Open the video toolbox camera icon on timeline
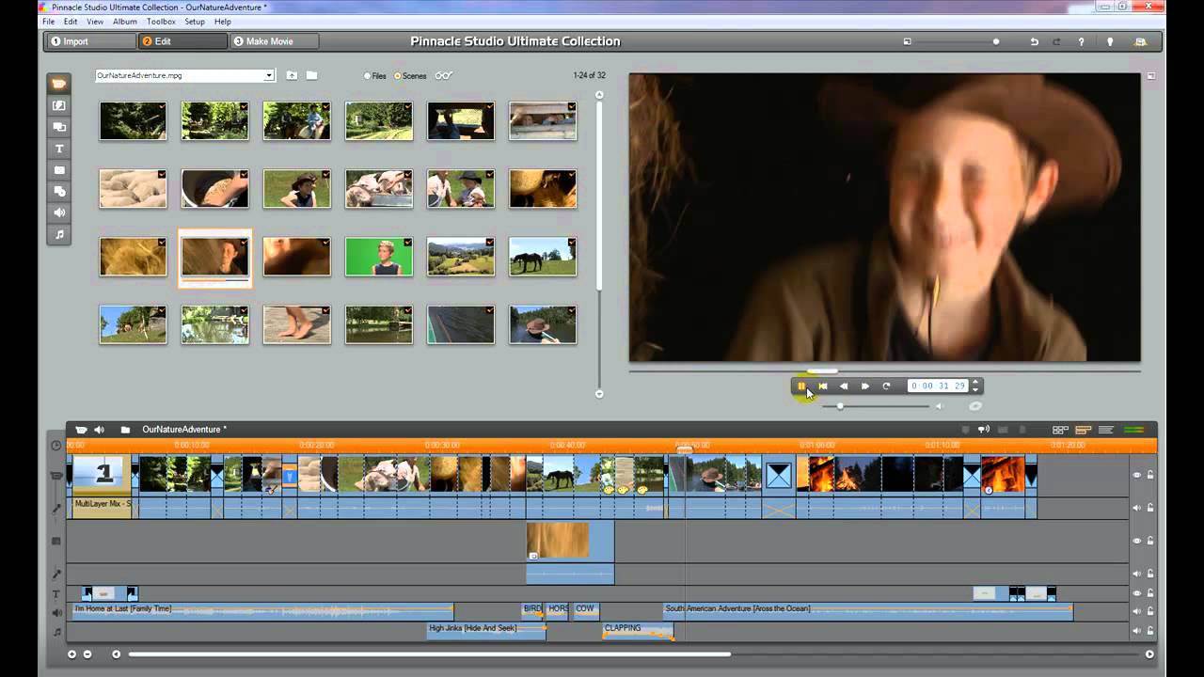The height and width of the screenshot is (677, 1204). [82, 430]
